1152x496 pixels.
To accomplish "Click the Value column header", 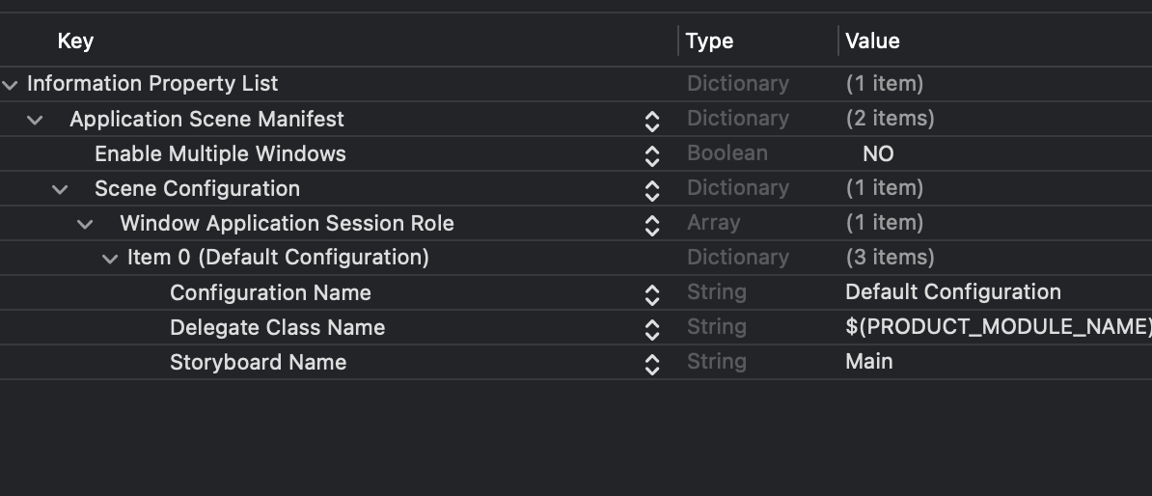I will (872, 41).
